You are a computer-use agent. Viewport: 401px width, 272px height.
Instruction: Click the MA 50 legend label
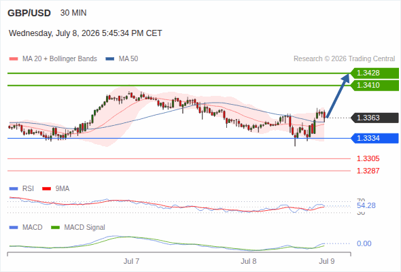point(128,59)
